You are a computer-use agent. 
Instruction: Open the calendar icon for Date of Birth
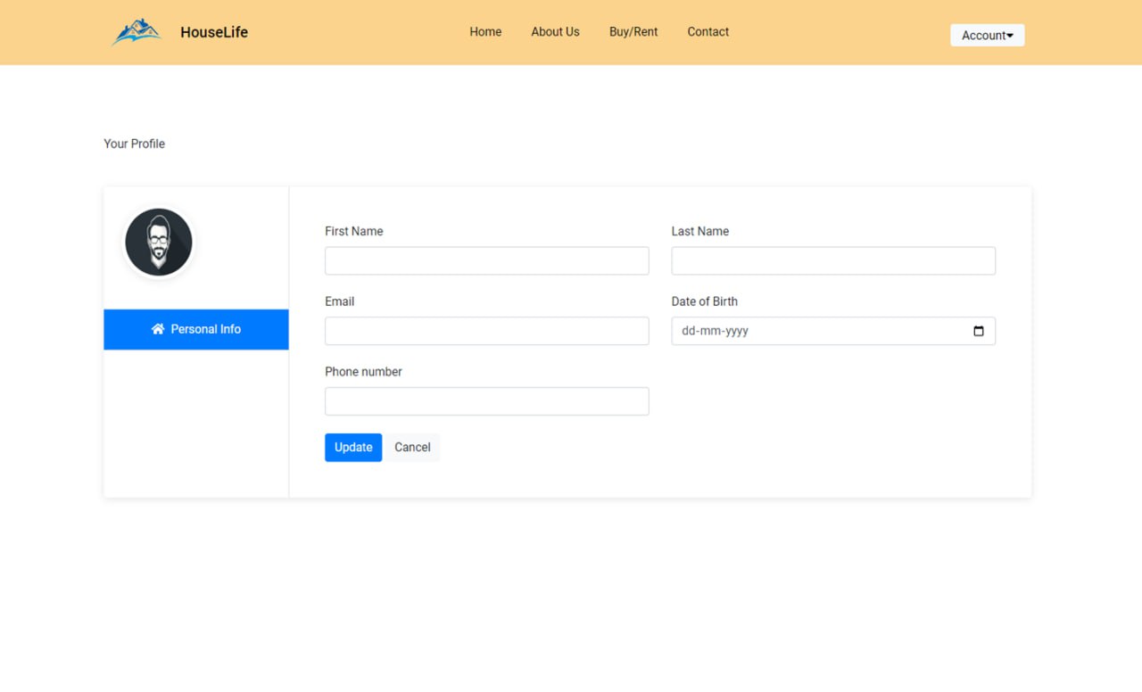click(979, 330)
